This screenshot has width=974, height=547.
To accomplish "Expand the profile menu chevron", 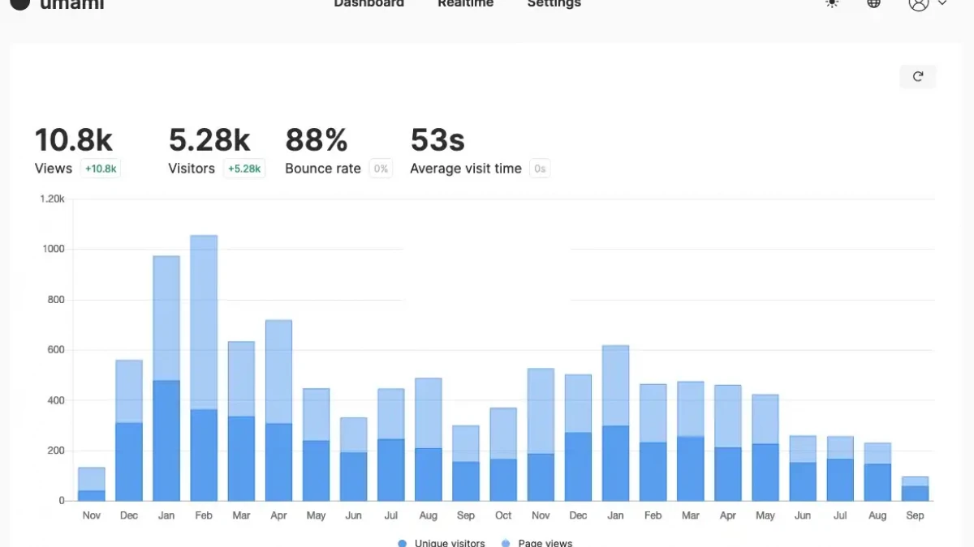I will point(942,3).
